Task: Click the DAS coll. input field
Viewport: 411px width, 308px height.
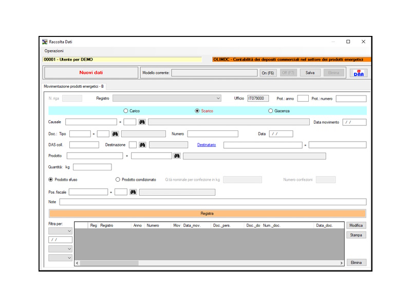Action: tap(84, 145)
